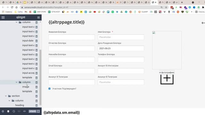
Task: Click the Телефон Блогера input field
Action: coord(121,60)
